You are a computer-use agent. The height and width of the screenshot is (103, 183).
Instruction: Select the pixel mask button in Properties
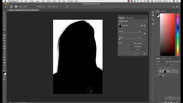pyautogui.click(x=142, y=25)
